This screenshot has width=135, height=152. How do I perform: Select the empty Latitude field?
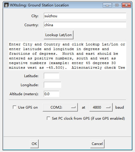pos(51,76)
